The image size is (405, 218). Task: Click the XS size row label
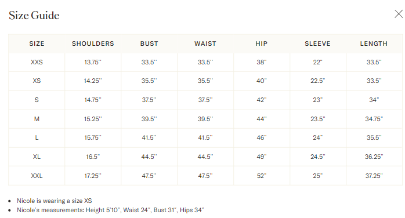point(37,81)
